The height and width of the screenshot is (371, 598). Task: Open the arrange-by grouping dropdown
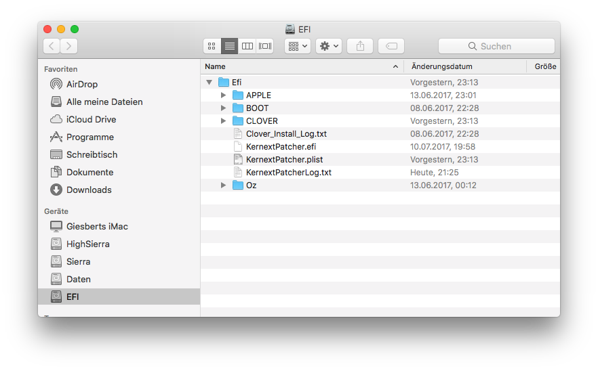click(x=298, y=46)
